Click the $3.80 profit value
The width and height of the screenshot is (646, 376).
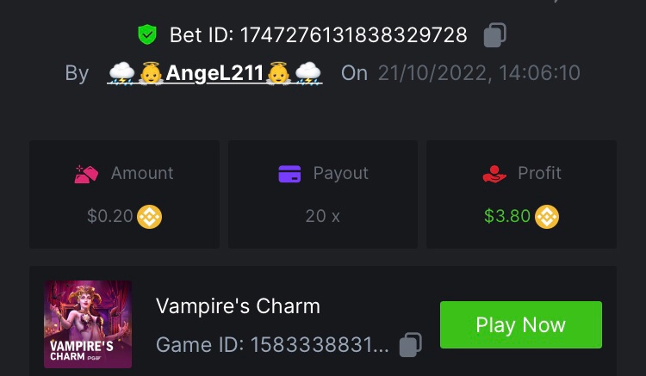pyautogui.click(x=507, y=216)
